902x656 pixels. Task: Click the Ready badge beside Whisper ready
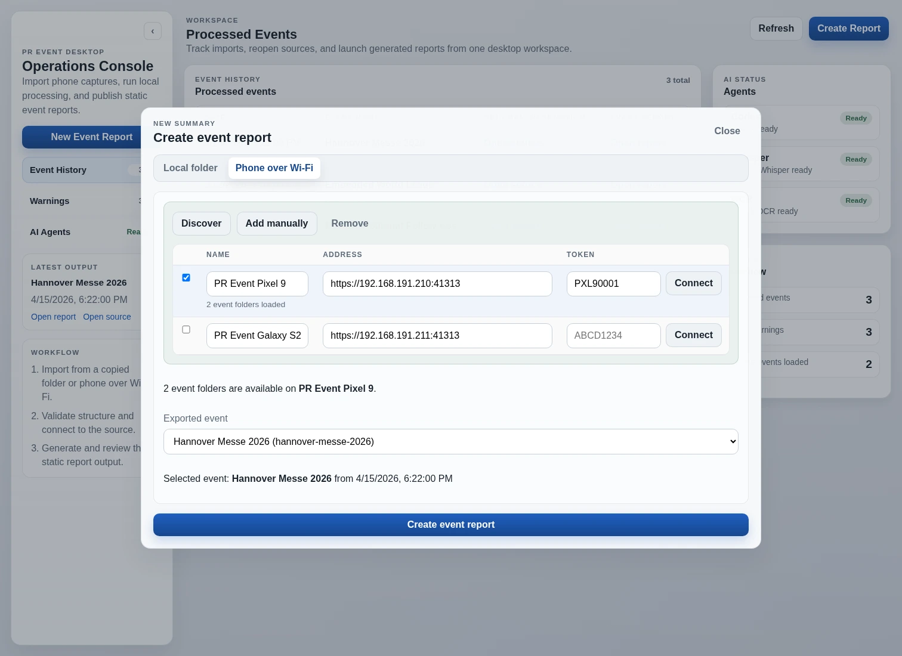856,159
